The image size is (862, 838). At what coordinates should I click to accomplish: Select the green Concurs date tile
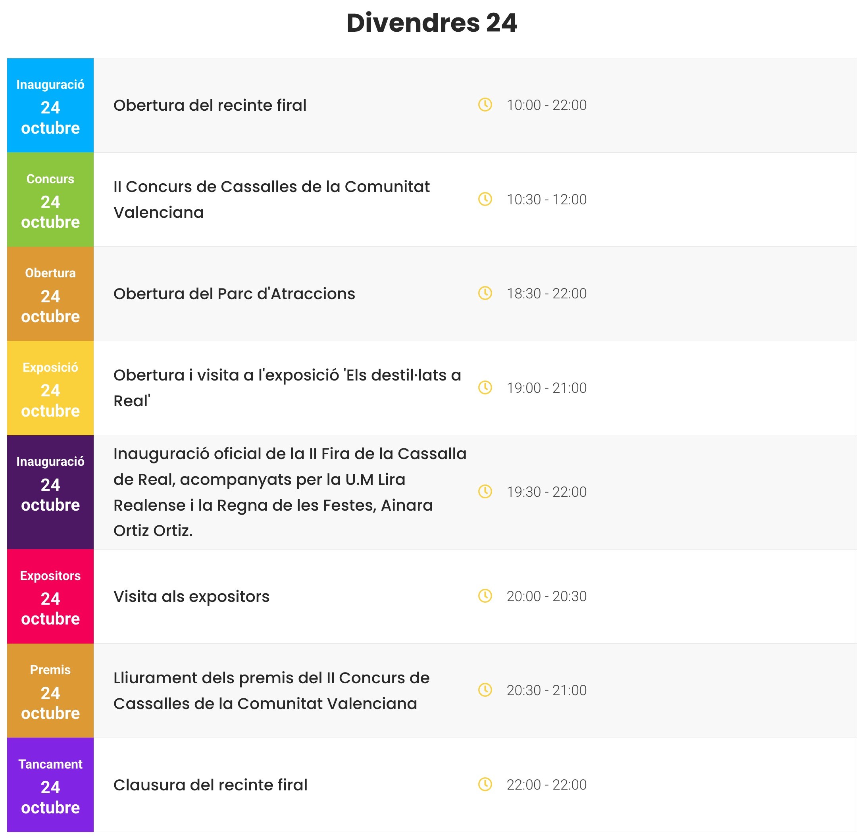tap(50, 199)
